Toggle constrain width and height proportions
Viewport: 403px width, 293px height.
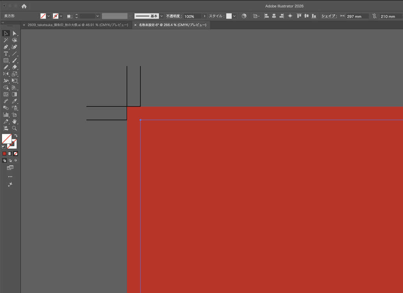click(375, 16)
